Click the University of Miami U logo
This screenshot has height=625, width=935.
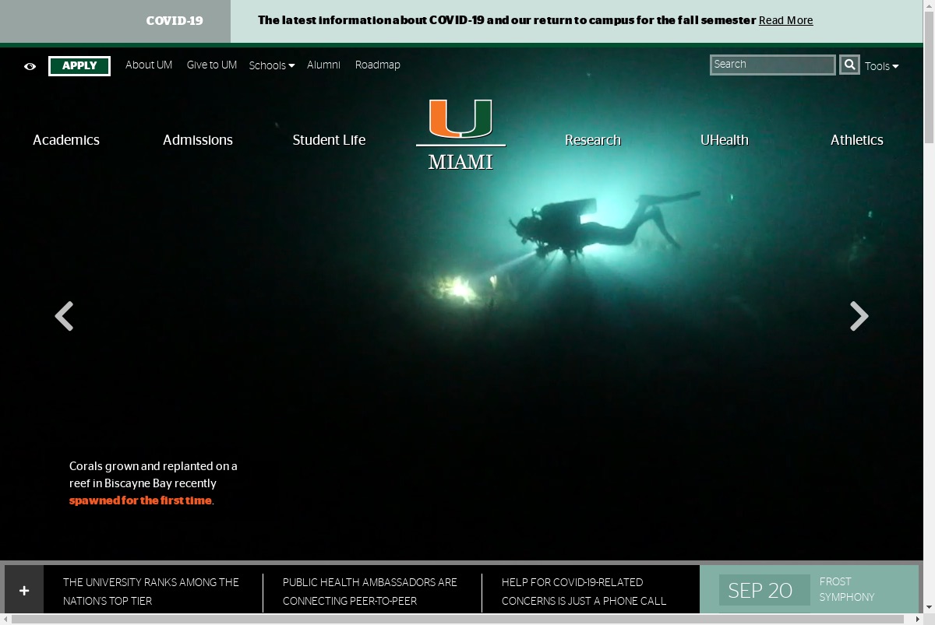pos(460,135)
